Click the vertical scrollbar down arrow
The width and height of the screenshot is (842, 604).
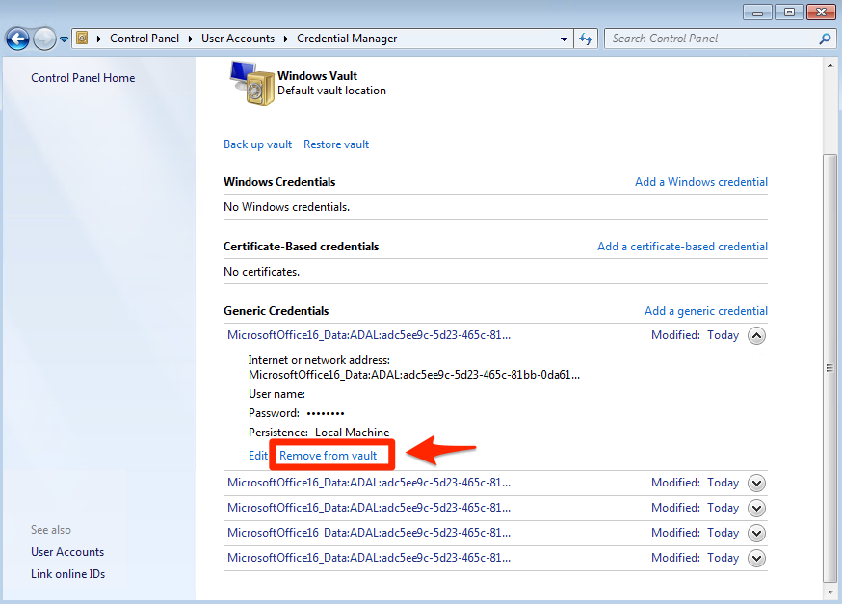[831, 591]
